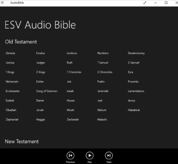Open 1 Chronicles

[74, 72]
